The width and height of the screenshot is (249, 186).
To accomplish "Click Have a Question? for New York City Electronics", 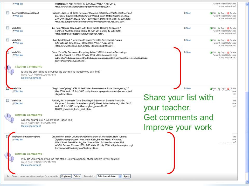I will (x=227, y=58).
